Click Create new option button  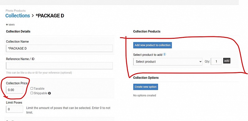click(x=145, y=87)
